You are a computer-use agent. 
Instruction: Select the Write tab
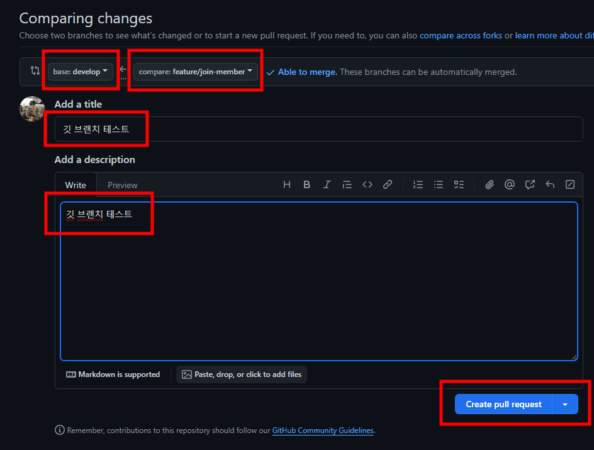coord(76,185)
